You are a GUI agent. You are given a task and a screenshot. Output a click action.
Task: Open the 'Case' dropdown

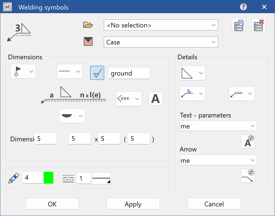click(161, 42)
